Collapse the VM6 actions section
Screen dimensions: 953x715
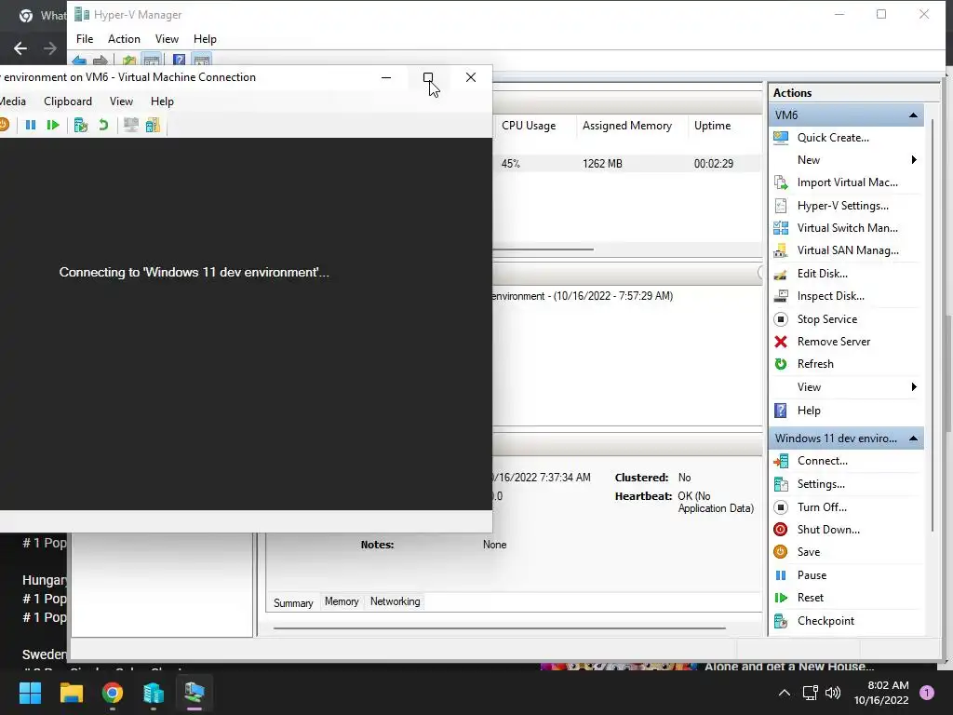click(x=913, y=115)
